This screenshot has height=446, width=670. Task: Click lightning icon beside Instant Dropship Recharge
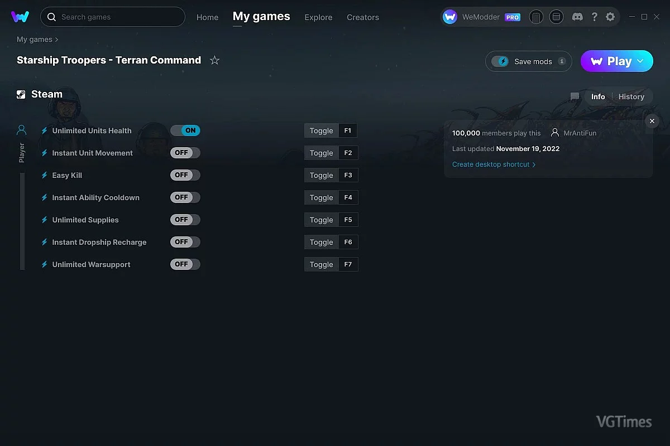pyautogui.click(x=45, y=243)
